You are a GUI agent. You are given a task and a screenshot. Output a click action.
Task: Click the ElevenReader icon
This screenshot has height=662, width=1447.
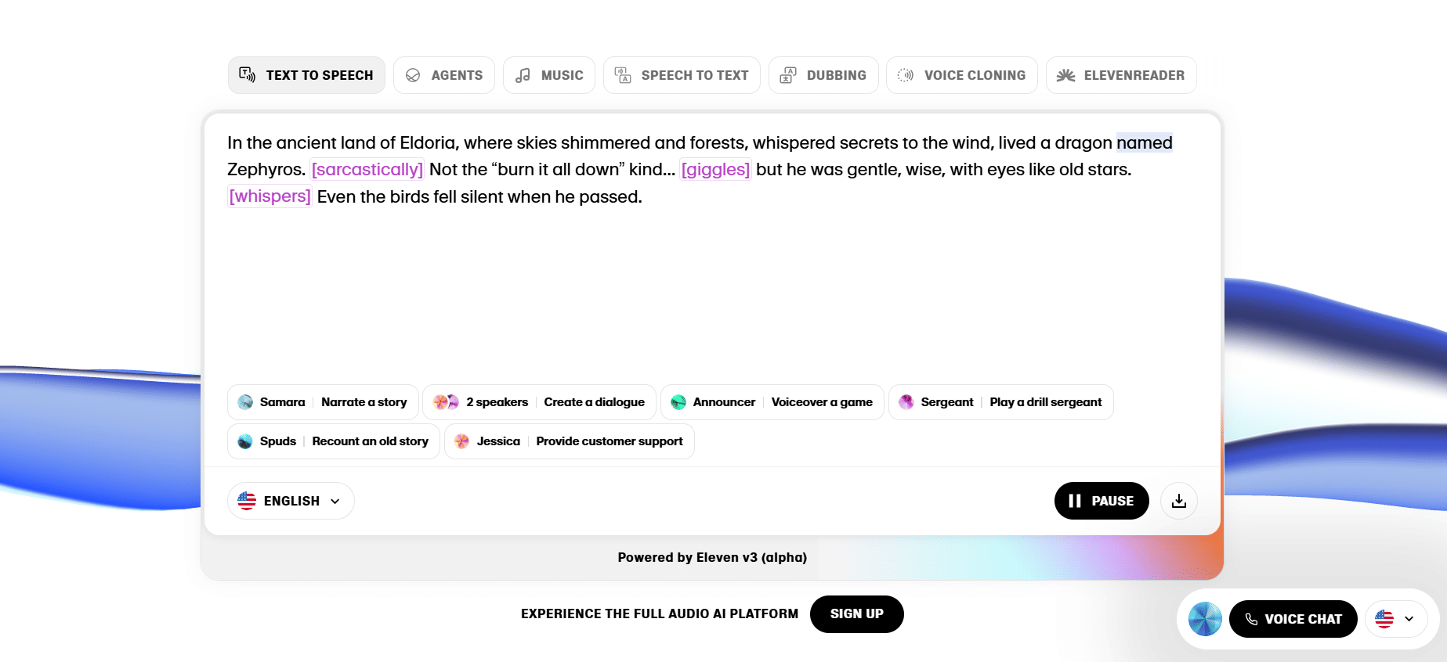coord(1065,75)
